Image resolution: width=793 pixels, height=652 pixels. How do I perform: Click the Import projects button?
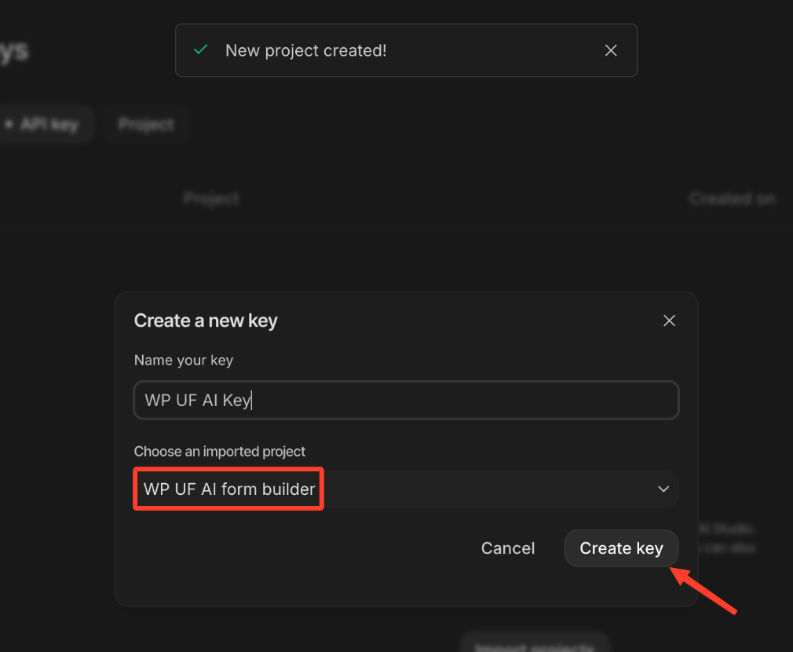535,646
